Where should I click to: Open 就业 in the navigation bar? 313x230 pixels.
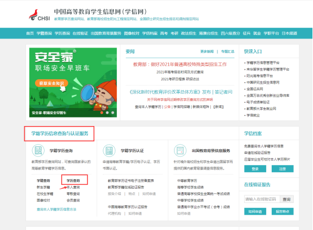pyautogui.click(x=257, y=33)
